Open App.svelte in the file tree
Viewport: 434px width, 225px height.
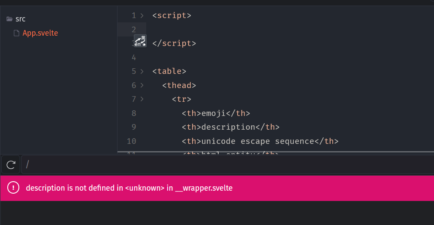[x=40, y=33]
